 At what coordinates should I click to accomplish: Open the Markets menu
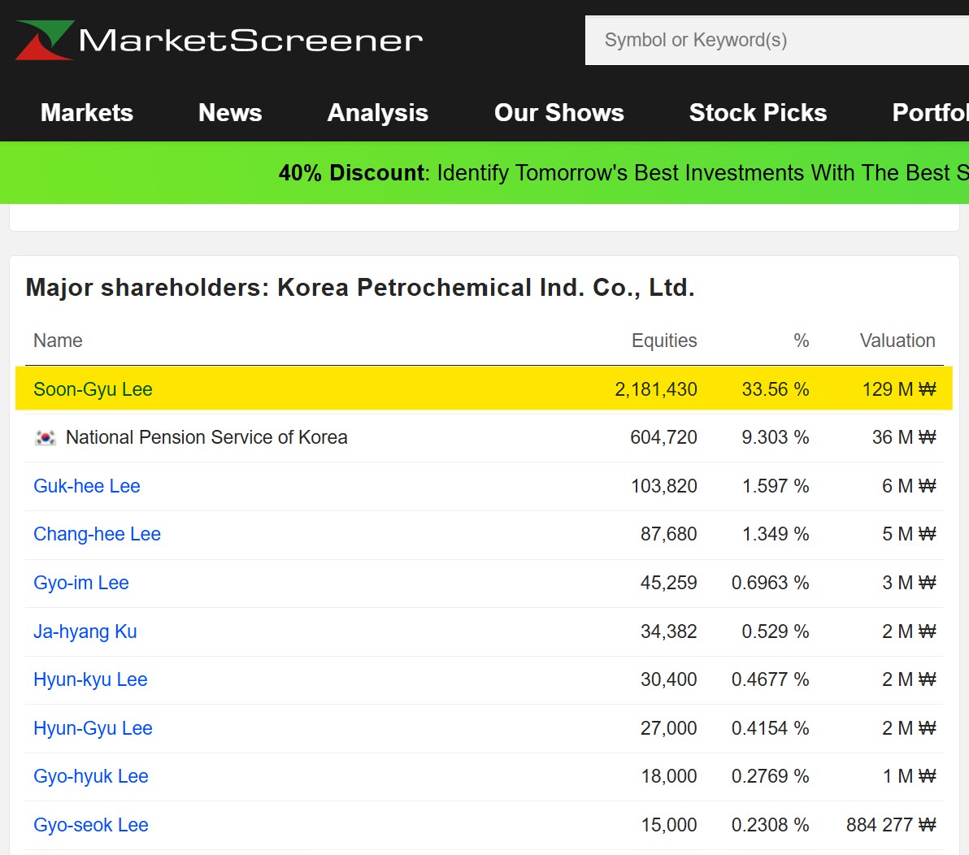87,112
